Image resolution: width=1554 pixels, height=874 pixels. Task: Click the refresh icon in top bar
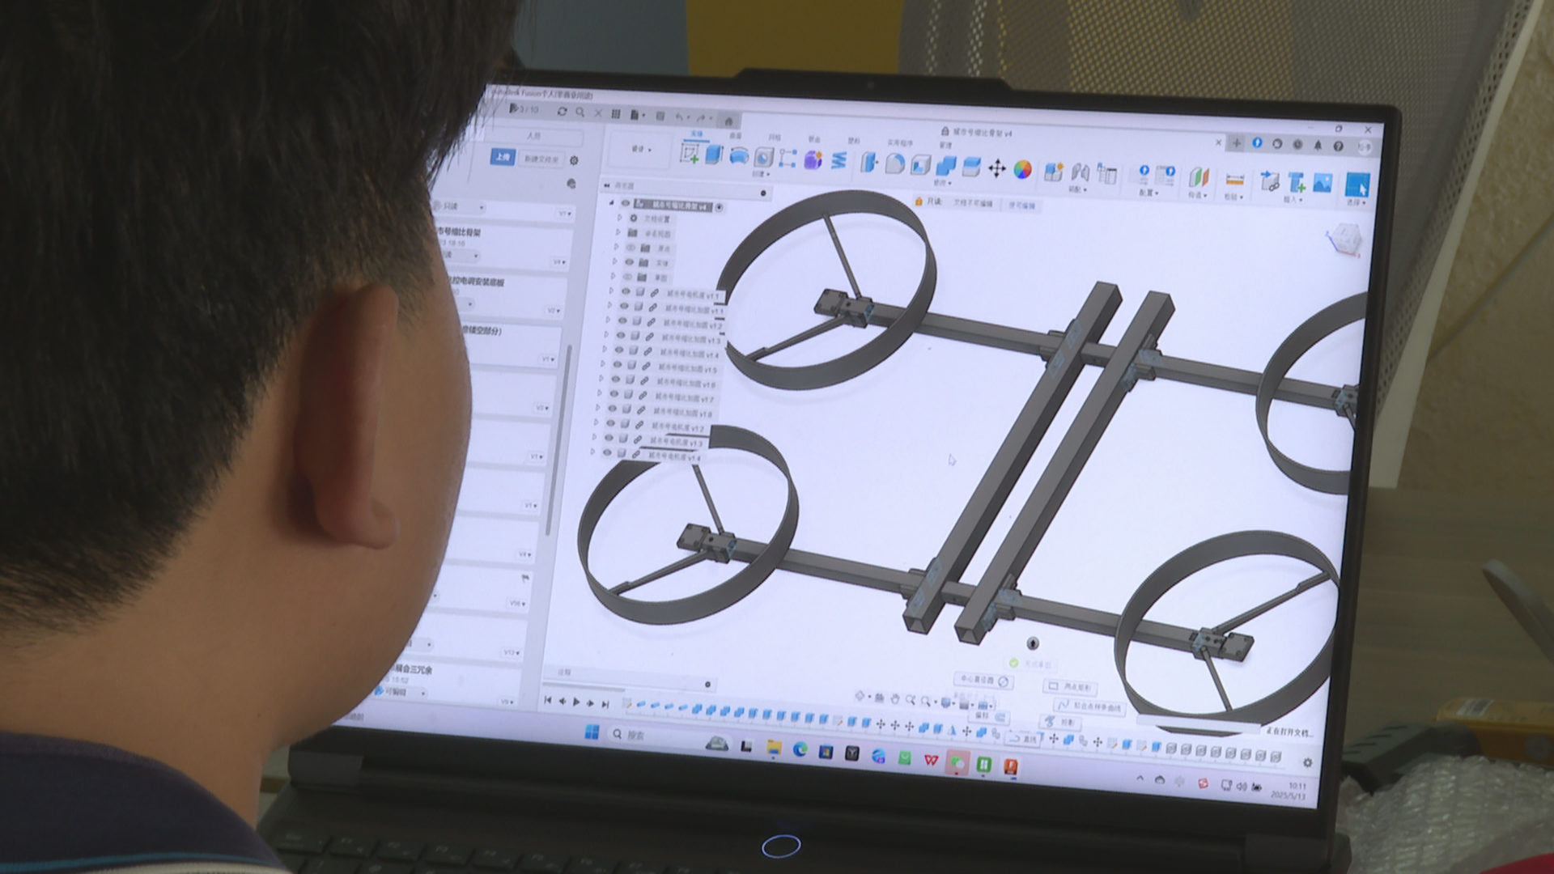point(562,112)
